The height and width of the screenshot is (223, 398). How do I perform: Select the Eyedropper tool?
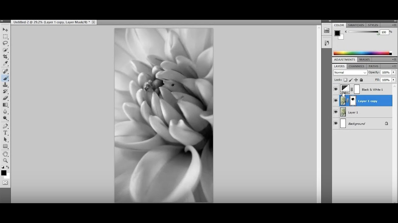click(x=5, y=63)
